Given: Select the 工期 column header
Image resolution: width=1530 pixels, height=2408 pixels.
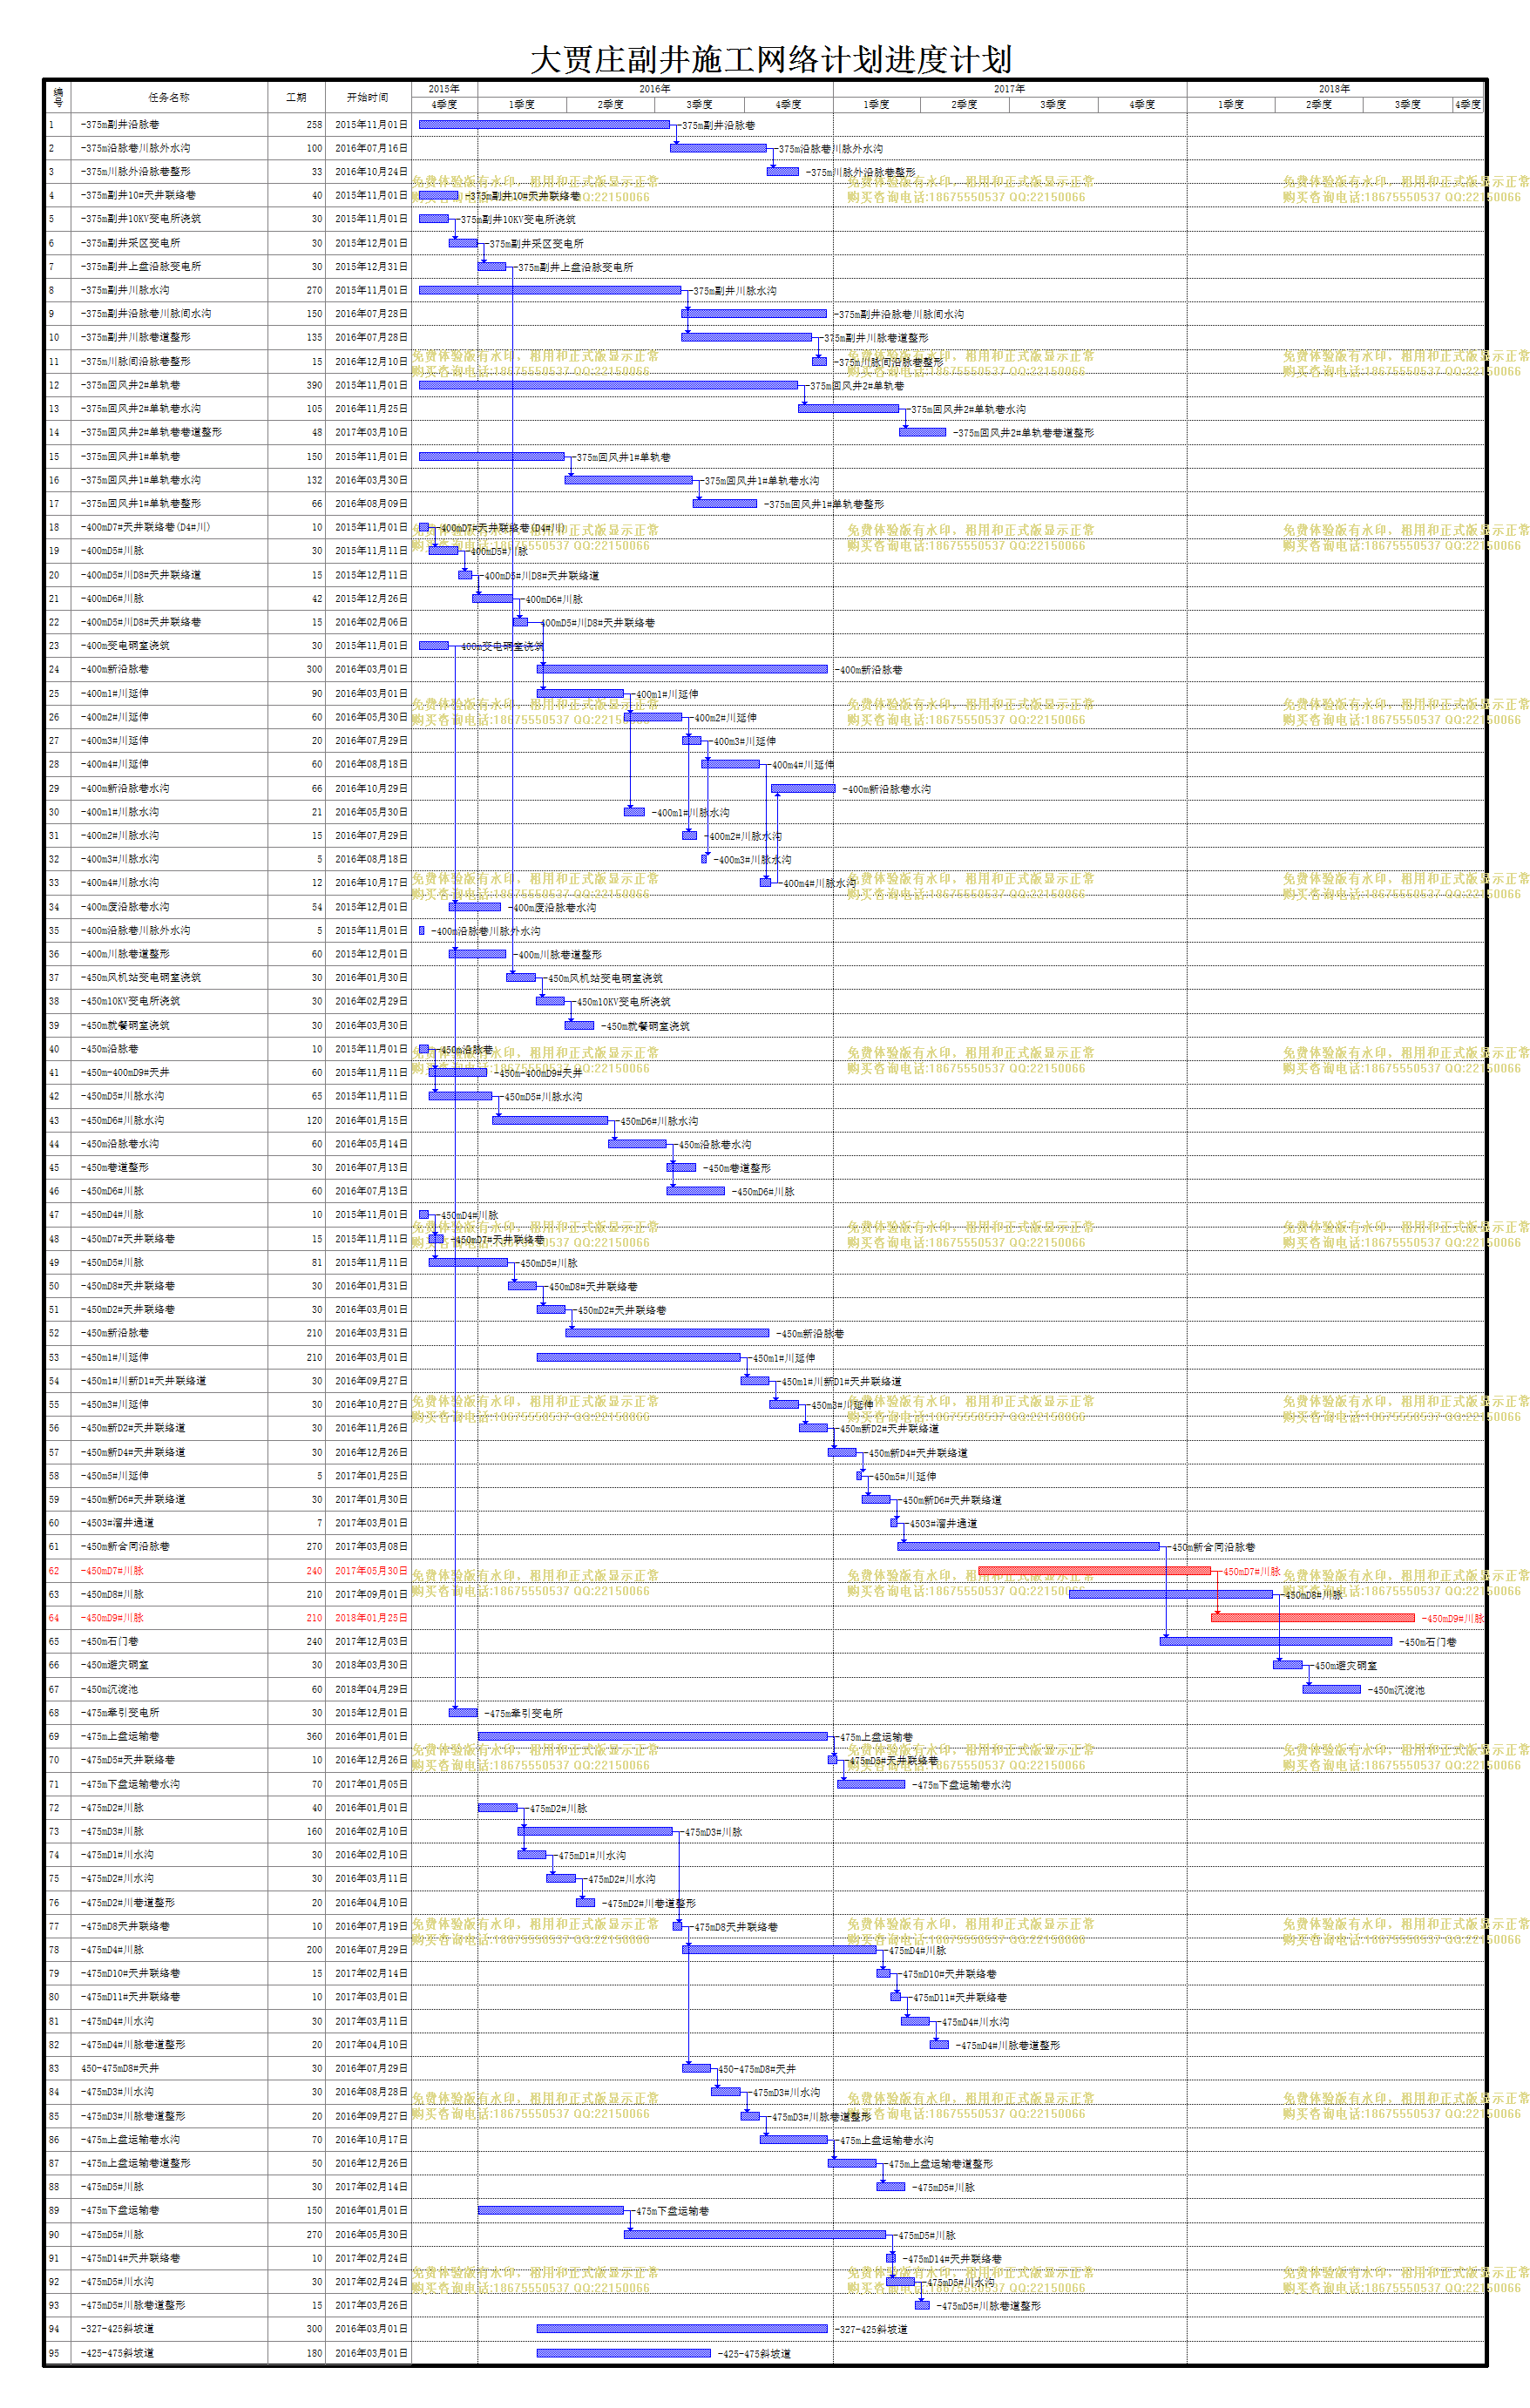Looking at the screenshot, I should pyautogui.click(x=297, y=97).
